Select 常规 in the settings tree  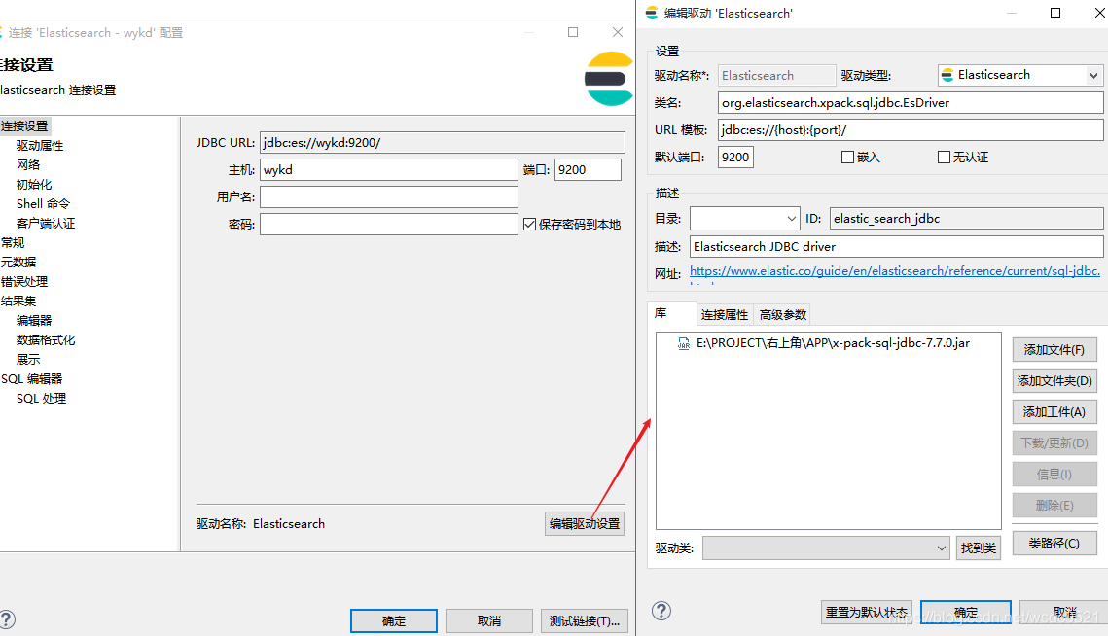tap(13, 242)
